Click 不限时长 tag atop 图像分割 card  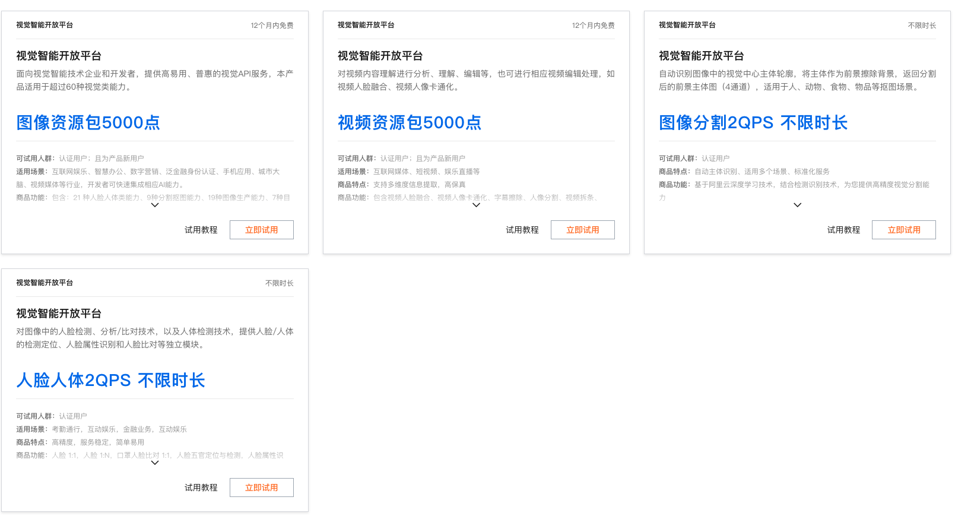[922, 26]
